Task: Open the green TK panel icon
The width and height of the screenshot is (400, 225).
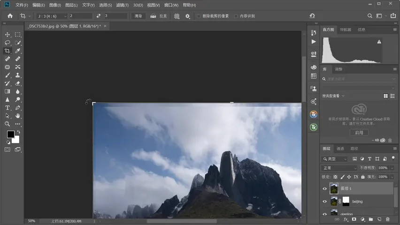Action: 314,127
